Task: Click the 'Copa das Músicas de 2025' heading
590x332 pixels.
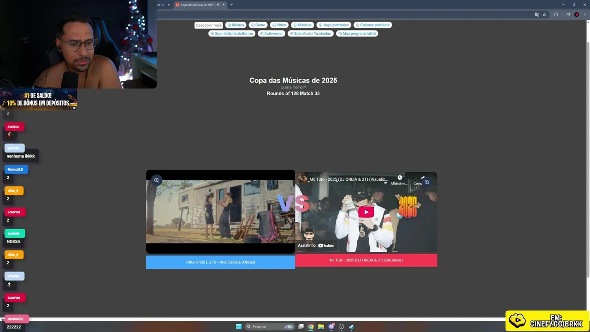Action: (293, 80)
